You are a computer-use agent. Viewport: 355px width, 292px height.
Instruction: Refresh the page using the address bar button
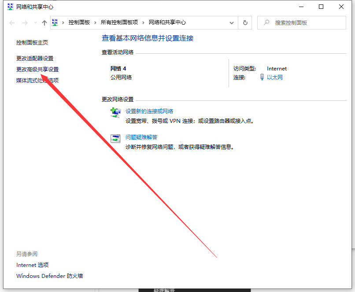[245, 22]
